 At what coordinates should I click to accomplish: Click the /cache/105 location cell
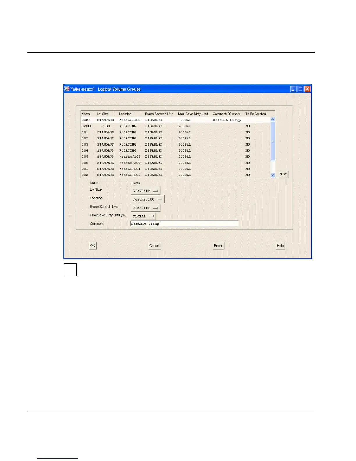[x=130, y=157]
